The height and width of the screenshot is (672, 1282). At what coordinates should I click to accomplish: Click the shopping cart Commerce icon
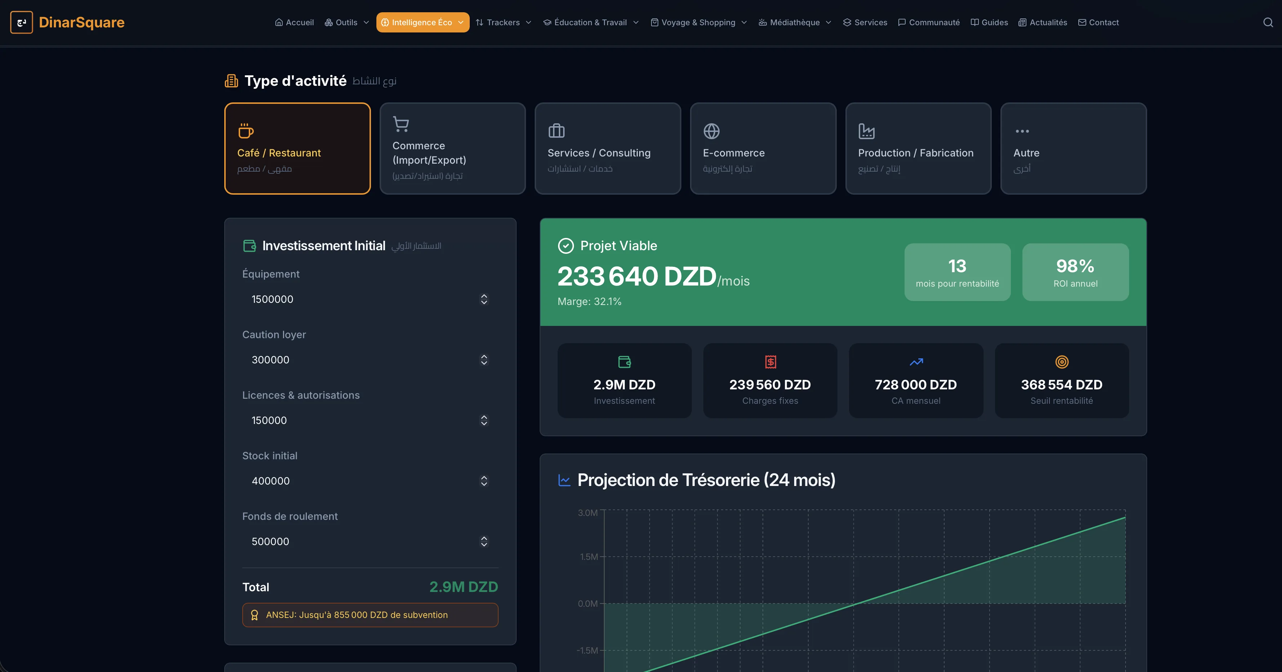(401, 124)
